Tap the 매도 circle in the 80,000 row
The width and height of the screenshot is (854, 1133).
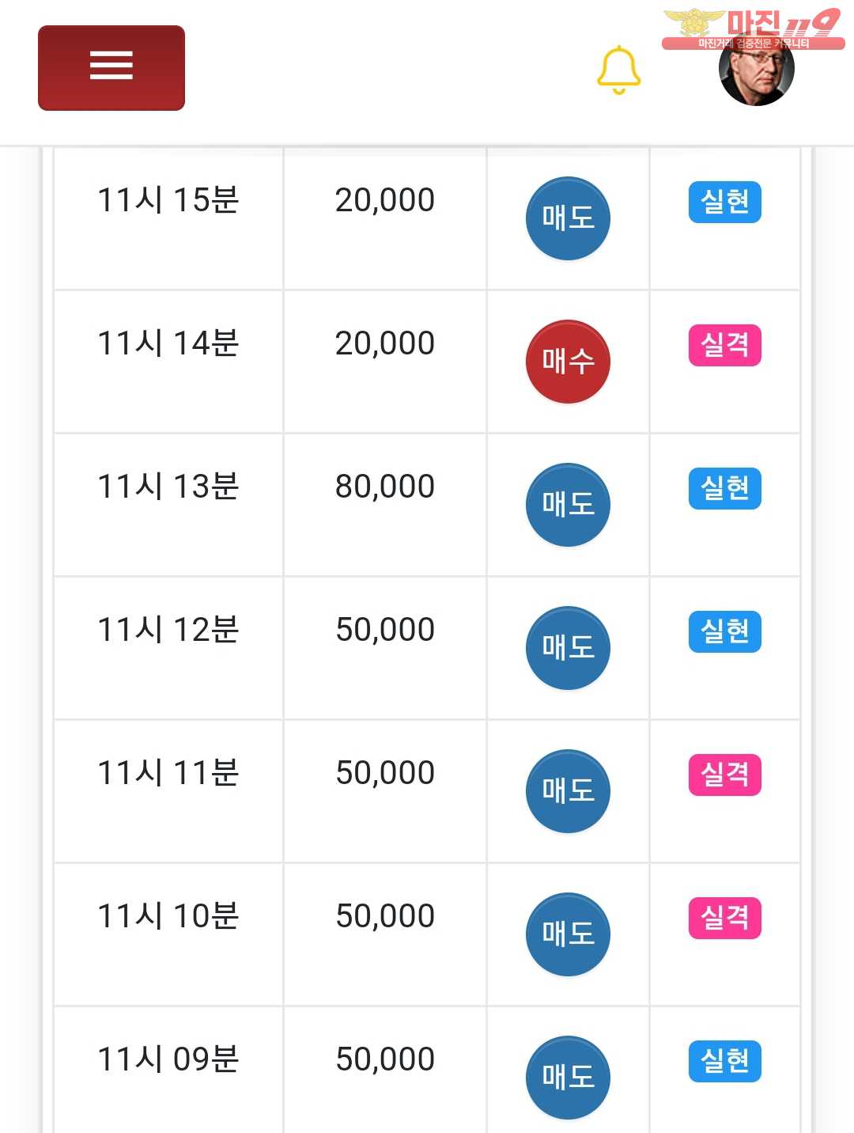click(568, 504)
